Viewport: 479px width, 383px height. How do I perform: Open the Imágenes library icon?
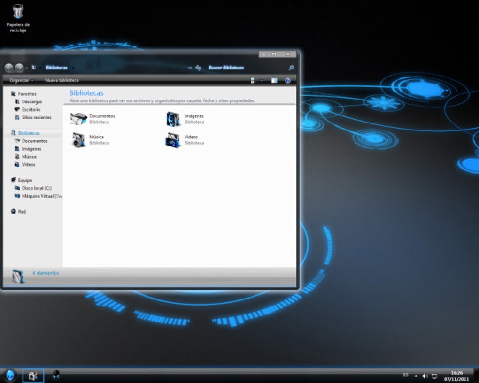pyautogui.click(x=174, y=119)
